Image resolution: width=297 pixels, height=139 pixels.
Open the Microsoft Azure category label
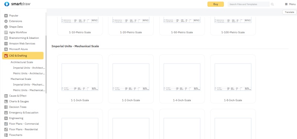[x=18, y=49]
